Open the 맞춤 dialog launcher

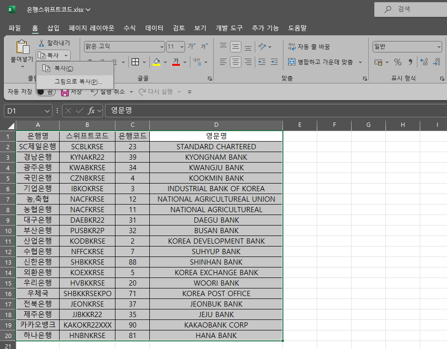click(364, 79)
